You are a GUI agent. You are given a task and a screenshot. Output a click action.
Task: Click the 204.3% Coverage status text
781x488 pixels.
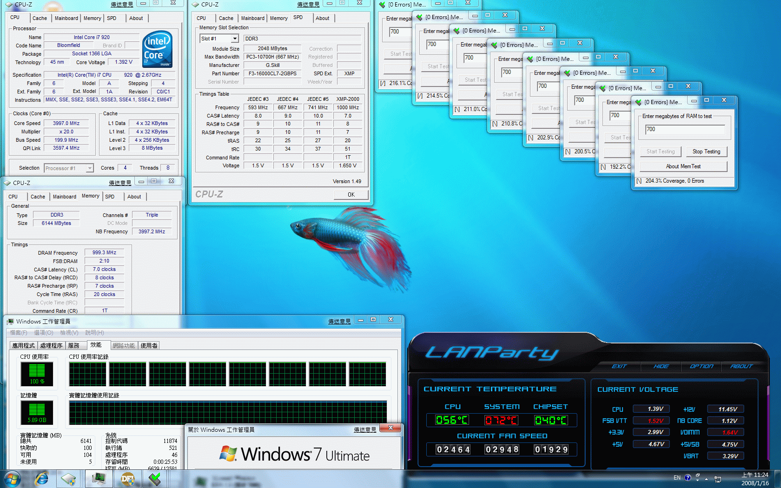675,181
